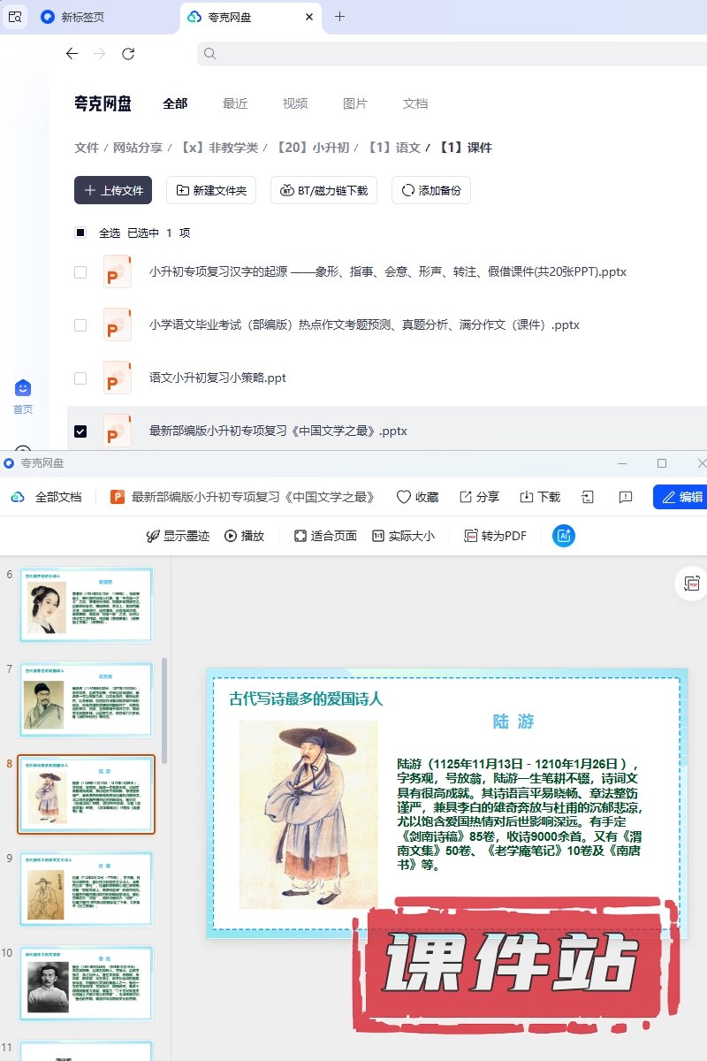Click 显示墨迹 ink display icon
Screen dimensions: 707x1061
pos(152,536)
